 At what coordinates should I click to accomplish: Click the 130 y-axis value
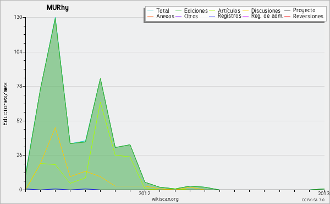[x=18, y=17]
